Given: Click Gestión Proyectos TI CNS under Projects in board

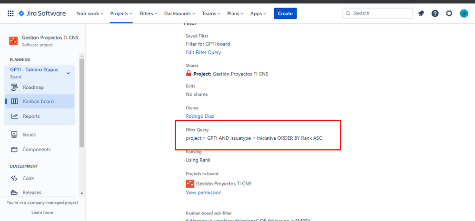Looking at the screenshot, I should pyautogui.click(x=224, y=183).
